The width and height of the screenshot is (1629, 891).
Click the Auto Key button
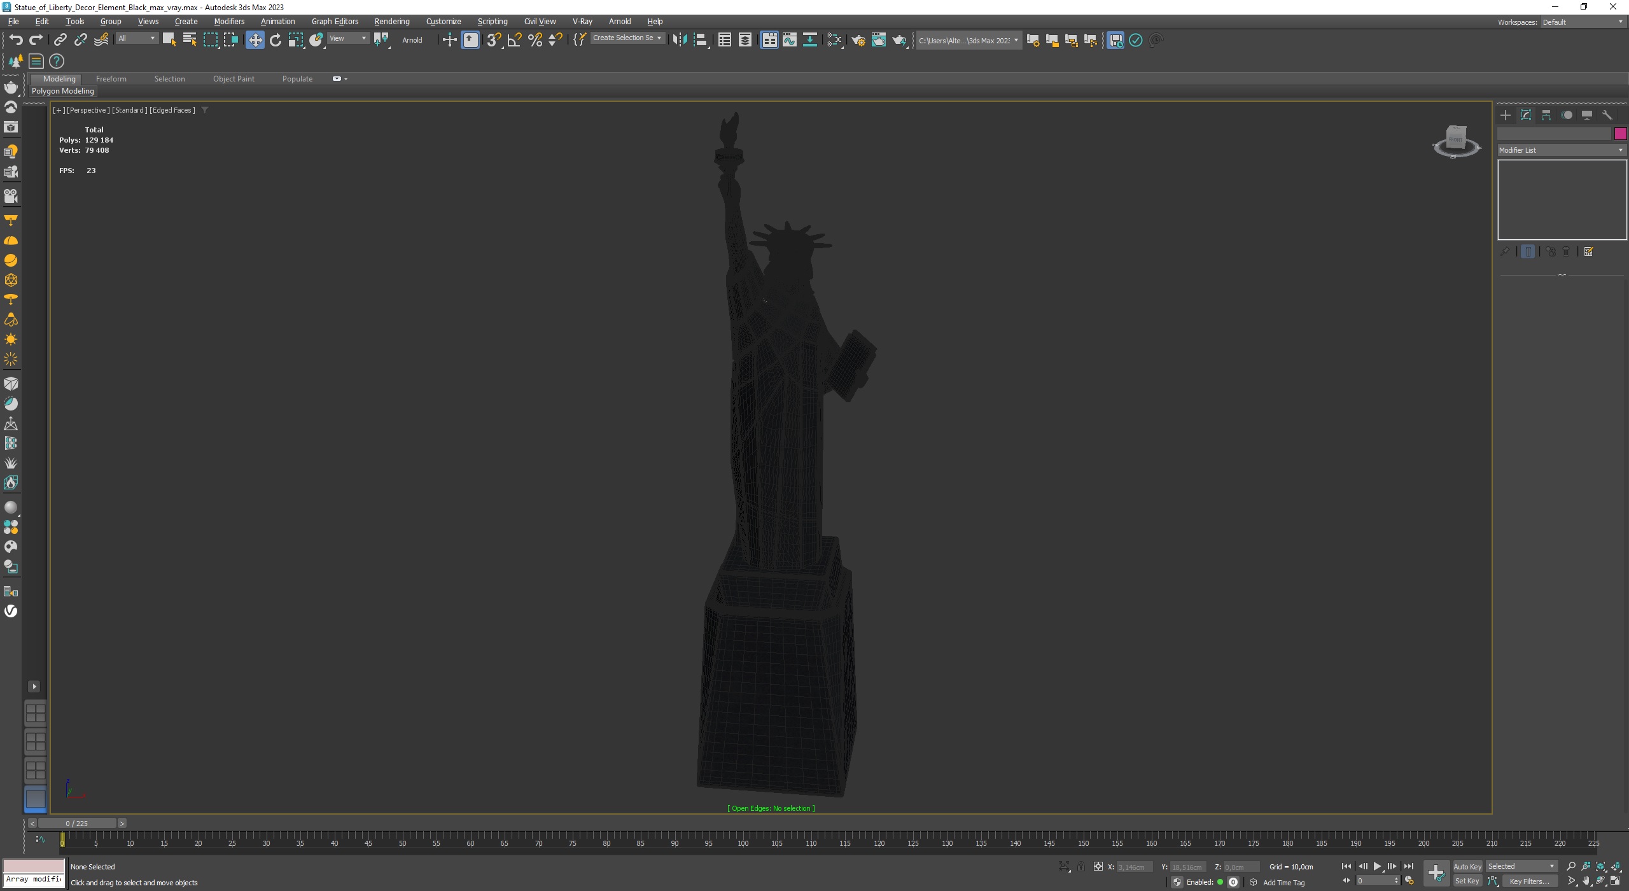tap(1467, 867)
